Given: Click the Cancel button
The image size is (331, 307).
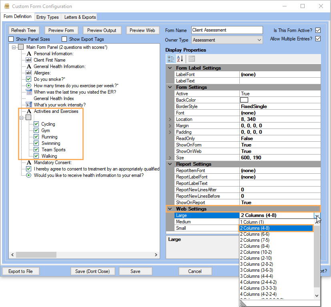Looking at the screenshot, I should pos(195,271).
